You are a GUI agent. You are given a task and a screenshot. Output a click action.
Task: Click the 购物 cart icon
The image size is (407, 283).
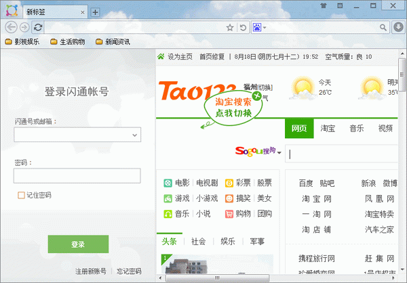coord(229,214)
